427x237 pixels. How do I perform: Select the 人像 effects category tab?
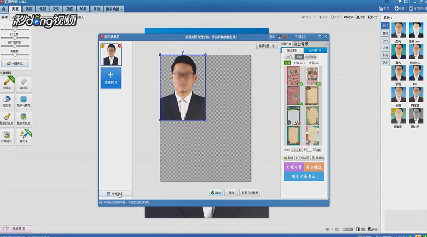click(385, 48)
